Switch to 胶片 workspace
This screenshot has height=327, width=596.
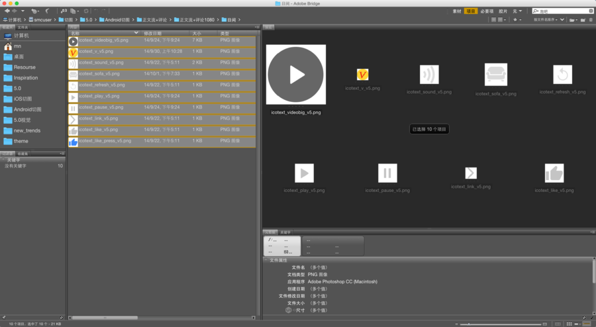[x=503, y=11]
